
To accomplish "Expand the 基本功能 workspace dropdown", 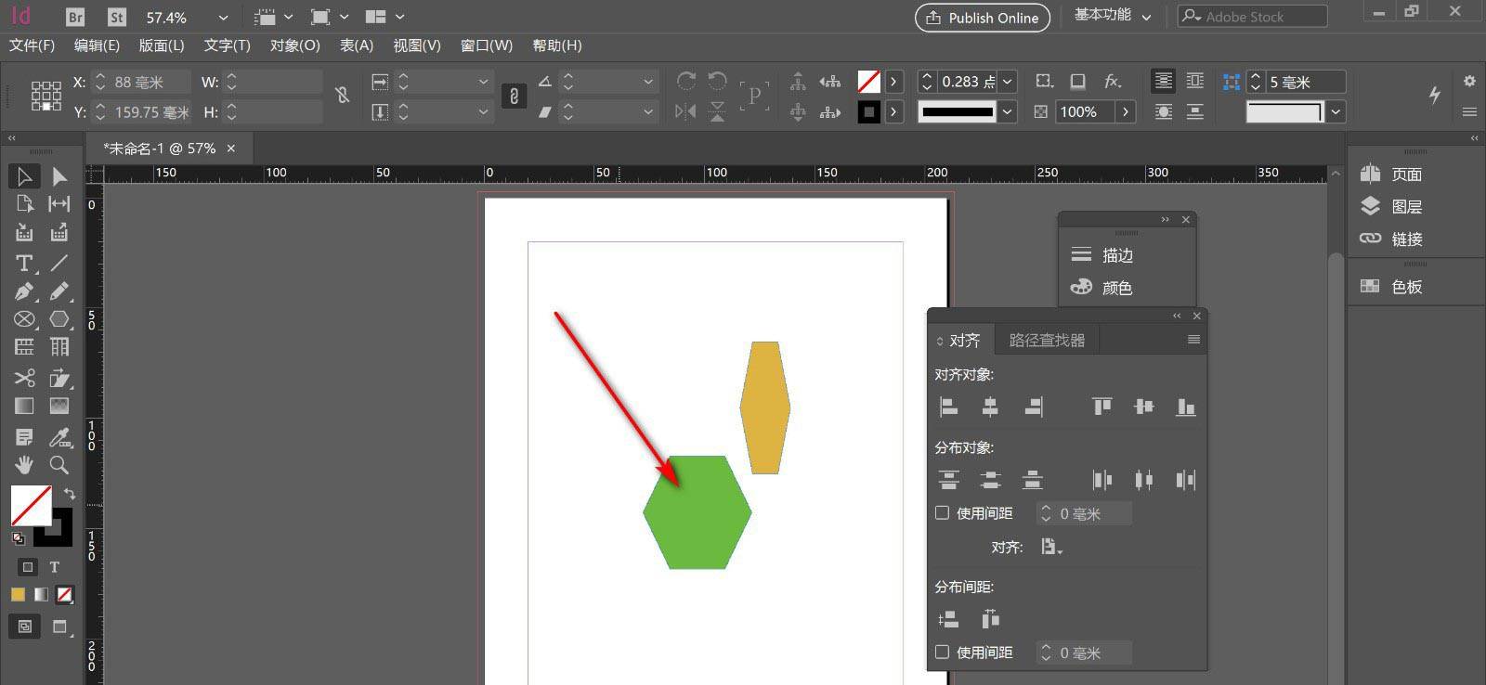I will (1146, 17).
